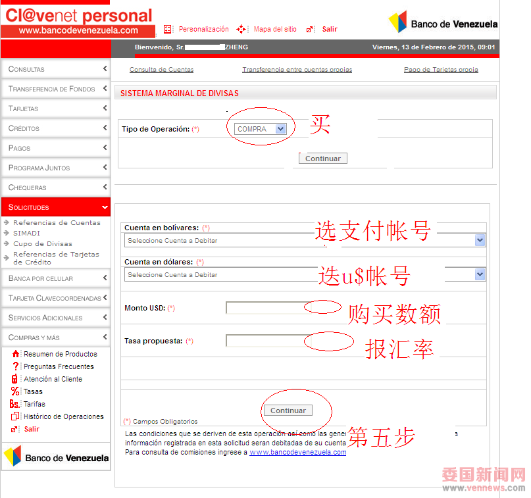Click the Personalización link text
This screenshot has height=498, width=531.
(204, 29)
